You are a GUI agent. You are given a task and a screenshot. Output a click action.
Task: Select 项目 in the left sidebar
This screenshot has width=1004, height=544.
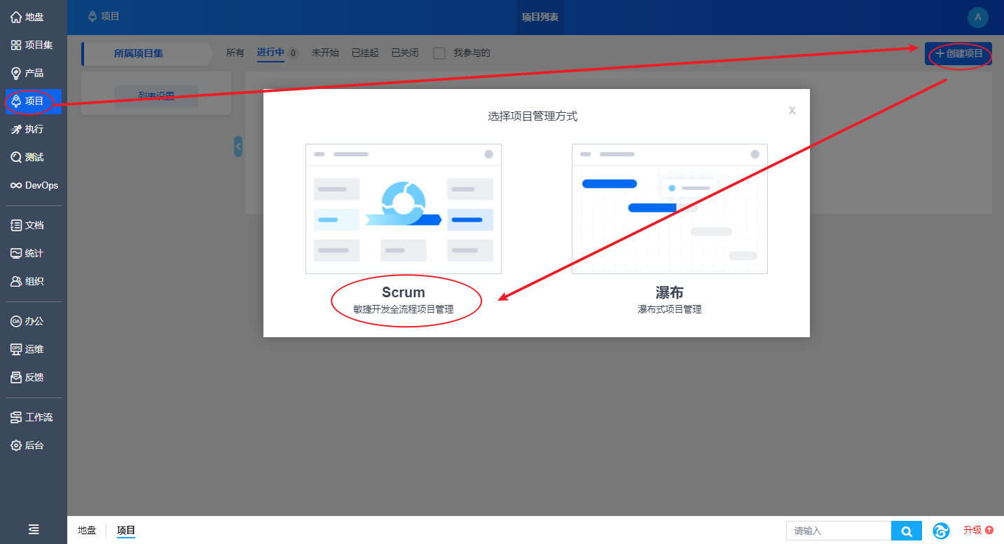tap(33, 101)
